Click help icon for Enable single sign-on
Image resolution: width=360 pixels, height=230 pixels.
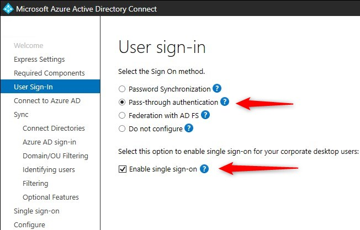(x=204, y=169)
